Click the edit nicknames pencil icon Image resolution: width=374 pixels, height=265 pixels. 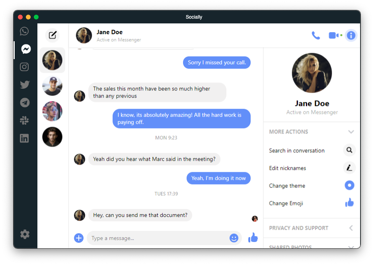[x=349, y=168]
